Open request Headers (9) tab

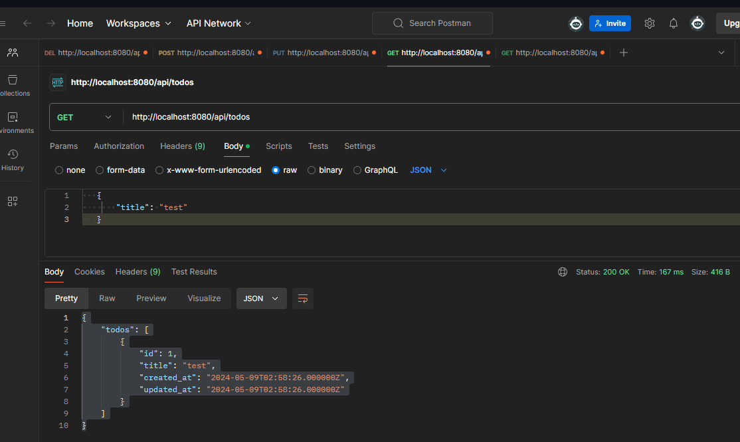183,146
